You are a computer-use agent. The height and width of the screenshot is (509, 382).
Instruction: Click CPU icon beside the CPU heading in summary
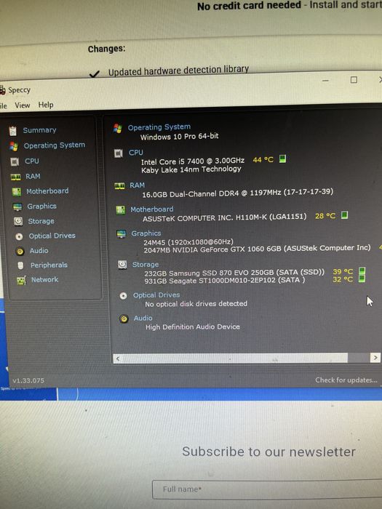click(119, 153)
